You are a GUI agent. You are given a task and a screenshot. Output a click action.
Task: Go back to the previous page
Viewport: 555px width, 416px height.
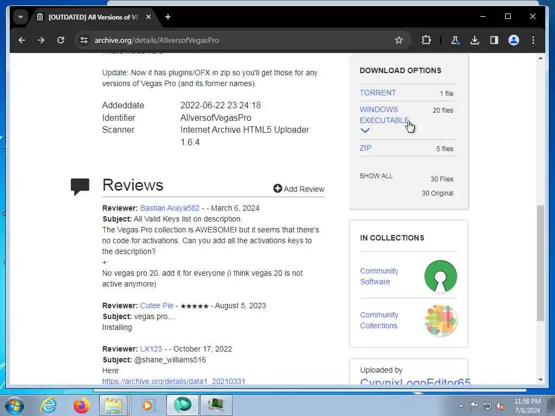(22, 40)
